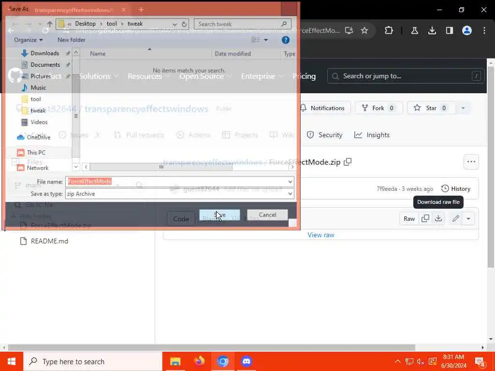The width and height of the screenshot is (495, 371).
Task: Cancel the Save As dialog
Action: pyautogui.click(x=267, y=215)
